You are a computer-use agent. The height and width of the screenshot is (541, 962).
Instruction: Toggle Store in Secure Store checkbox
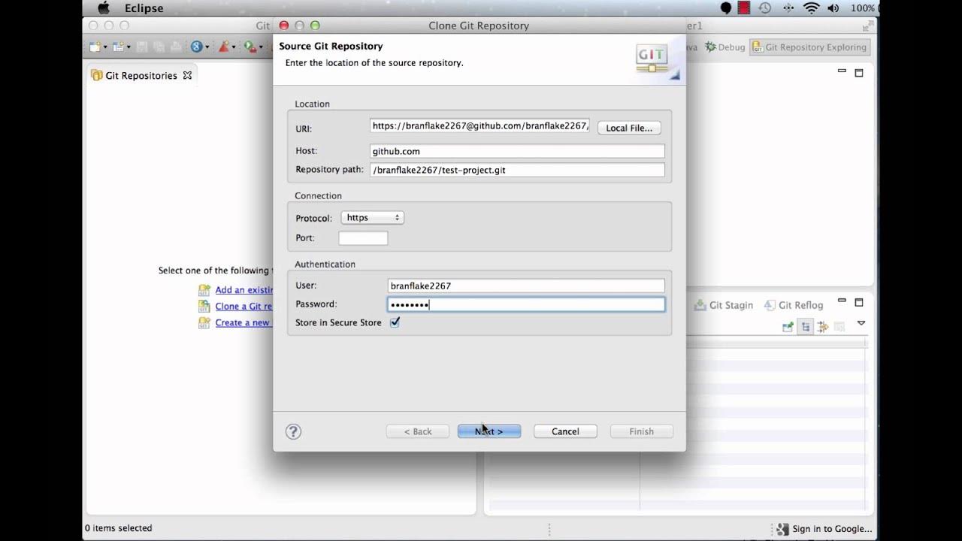395,322
